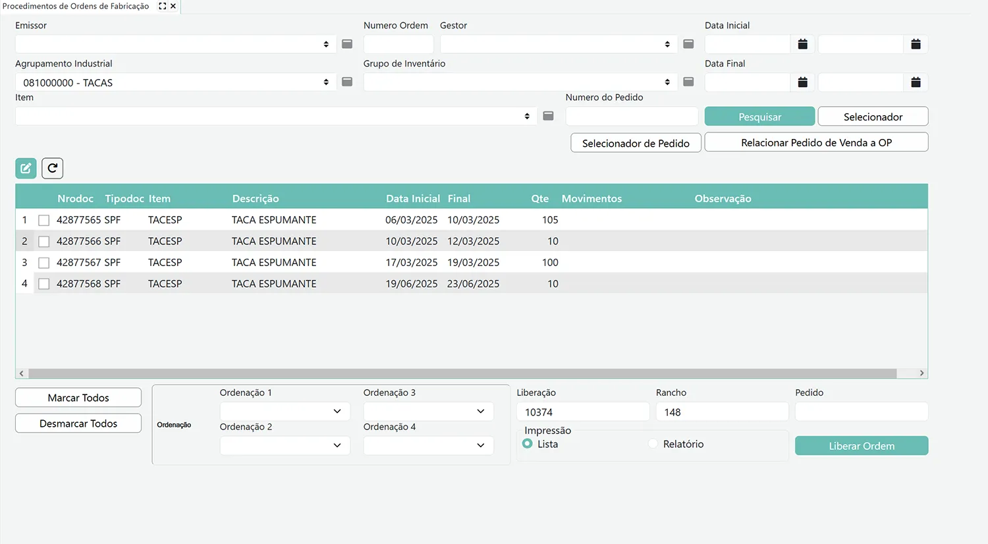Click the horizontal scrollbar of the table
Viewport: 988px width, 544px height.
coord(462,373)
